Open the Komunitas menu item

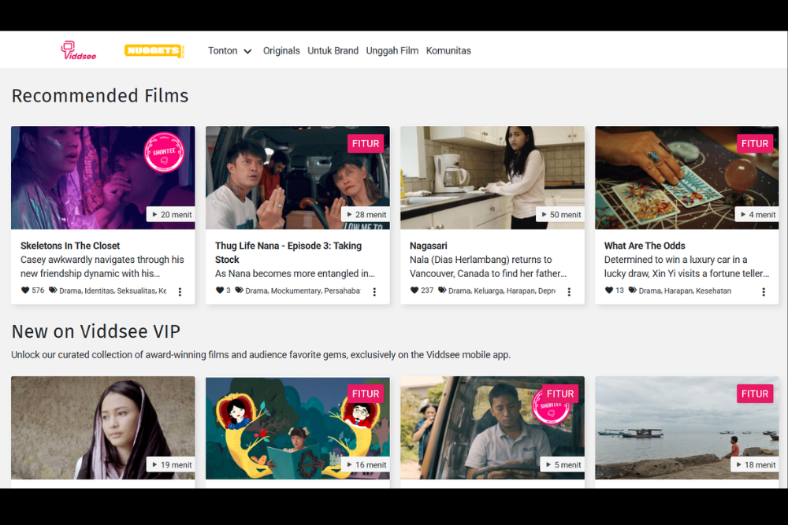point(448,50)
